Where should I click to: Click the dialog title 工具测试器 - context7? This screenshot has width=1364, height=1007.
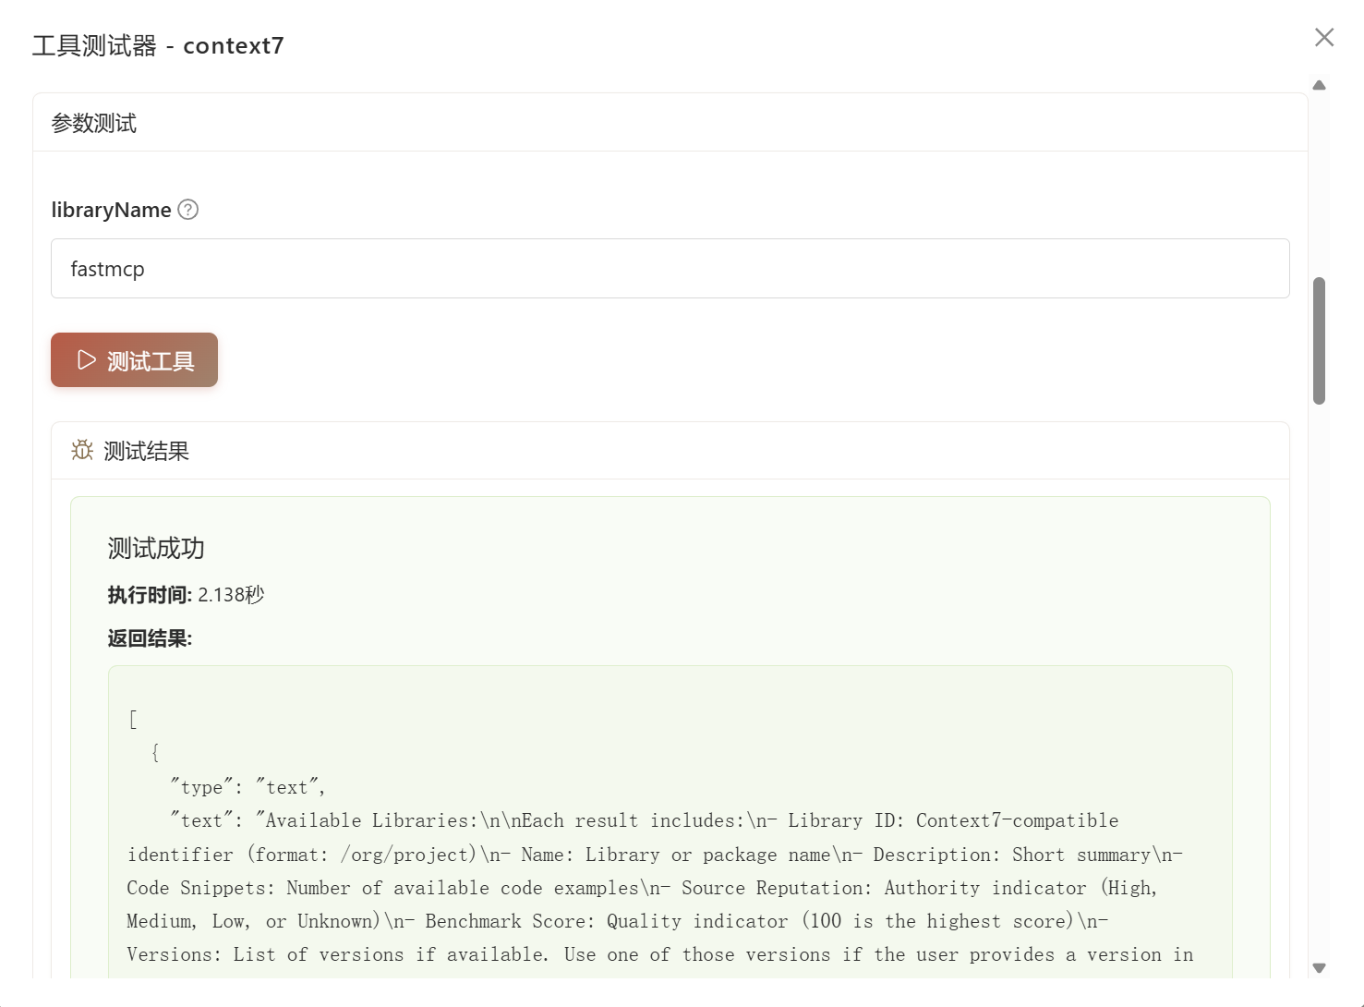point(158,45)
